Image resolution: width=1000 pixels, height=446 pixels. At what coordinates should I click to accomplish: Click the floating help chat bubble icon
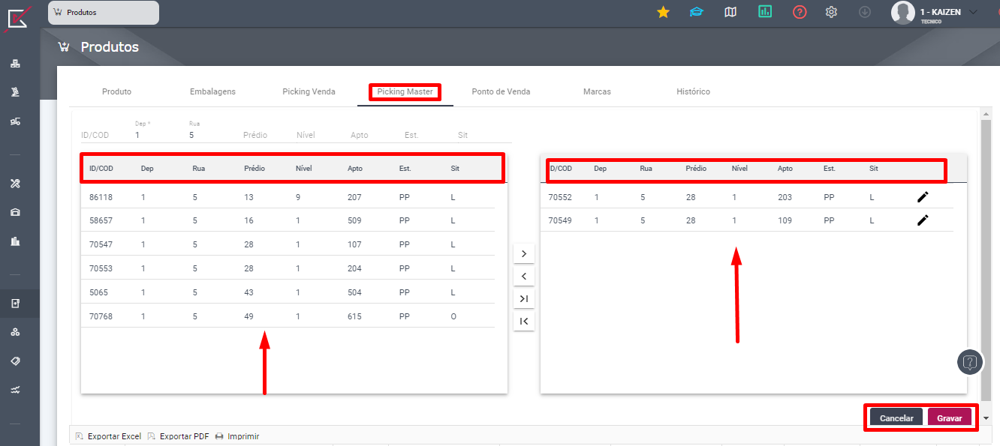click(x=970, y=362)
